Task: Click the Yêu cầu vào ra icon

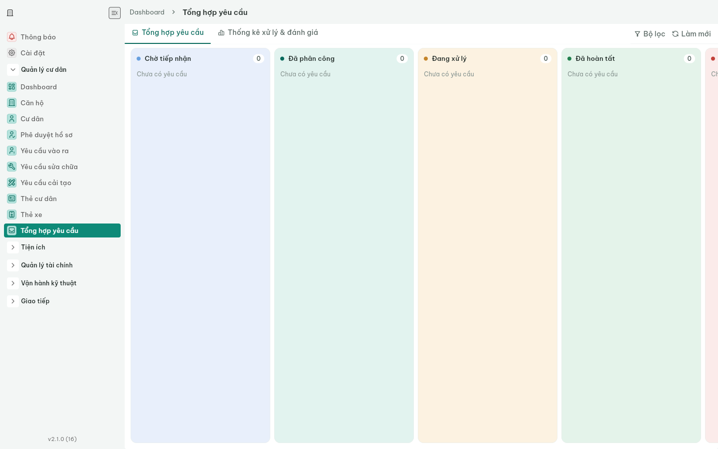Action: point(12,151)
